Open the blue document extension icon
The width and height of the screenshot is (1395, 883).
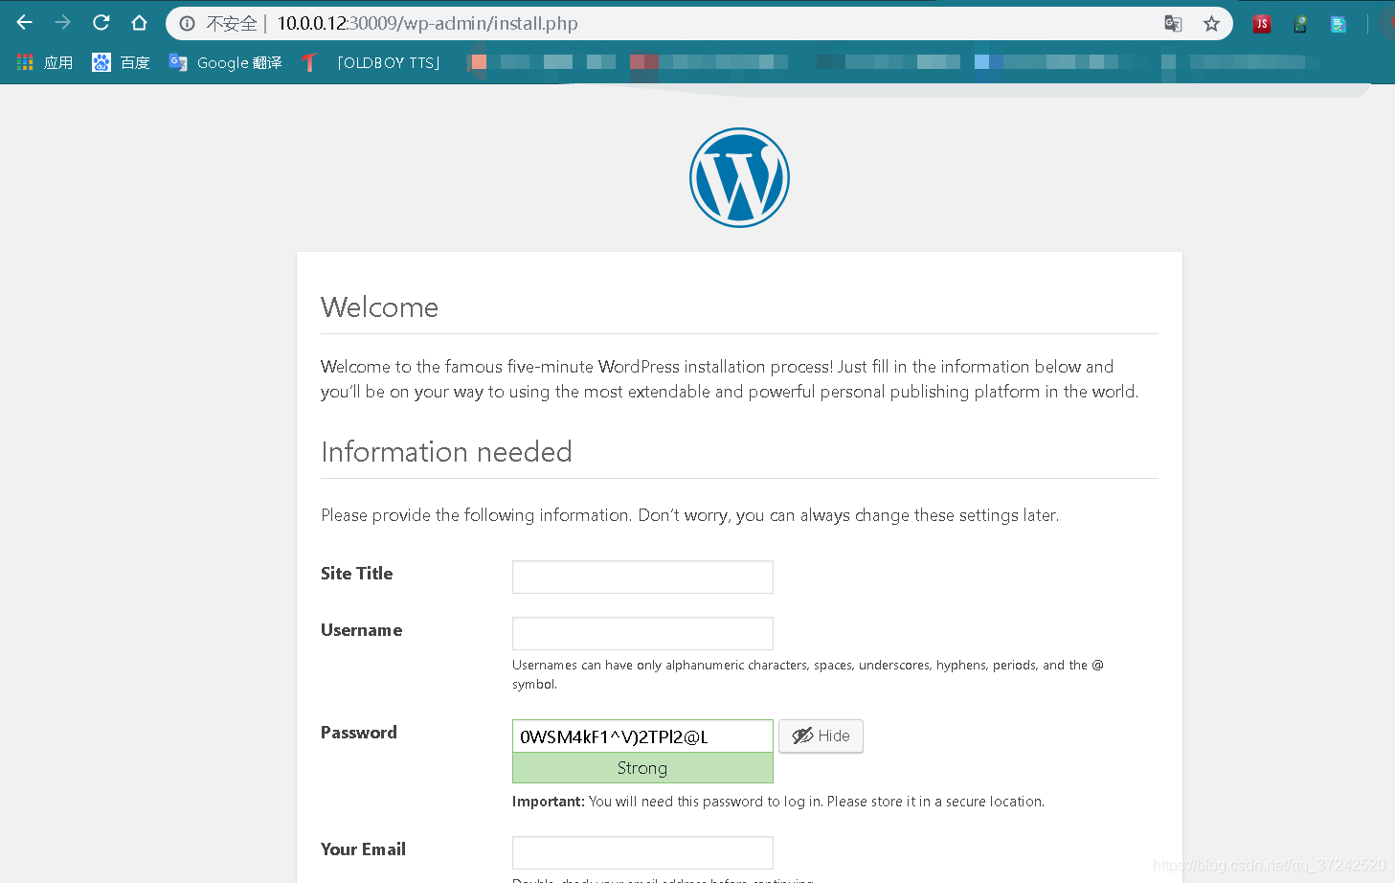1339,24
